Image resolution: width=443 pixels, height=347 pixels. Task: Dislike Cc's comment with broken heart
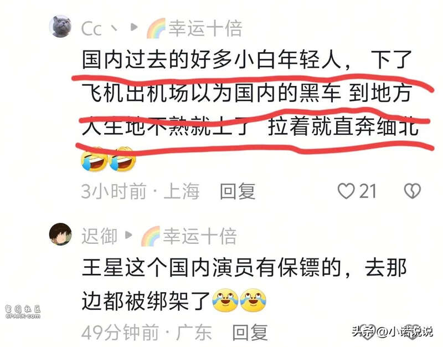pos(413,191)
